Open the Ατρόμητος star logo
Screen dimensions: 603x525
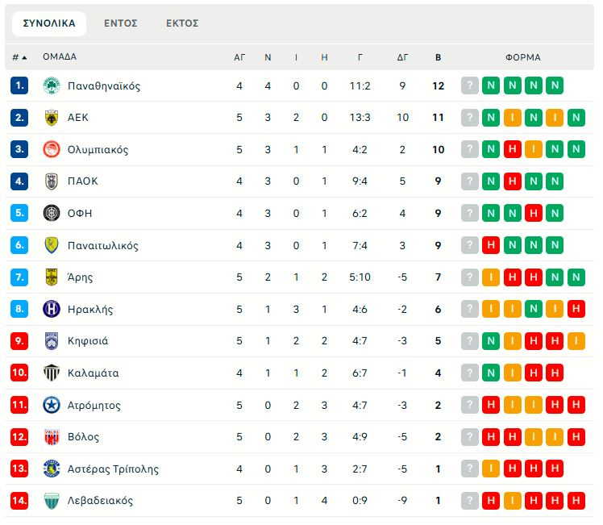(51, 405)
